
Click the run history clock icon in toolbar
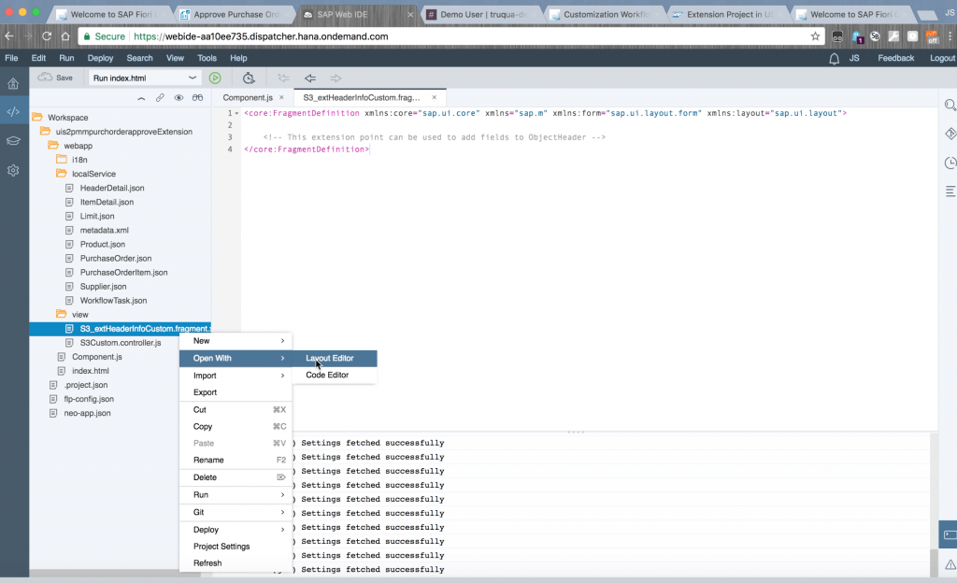tap(249, 78)
